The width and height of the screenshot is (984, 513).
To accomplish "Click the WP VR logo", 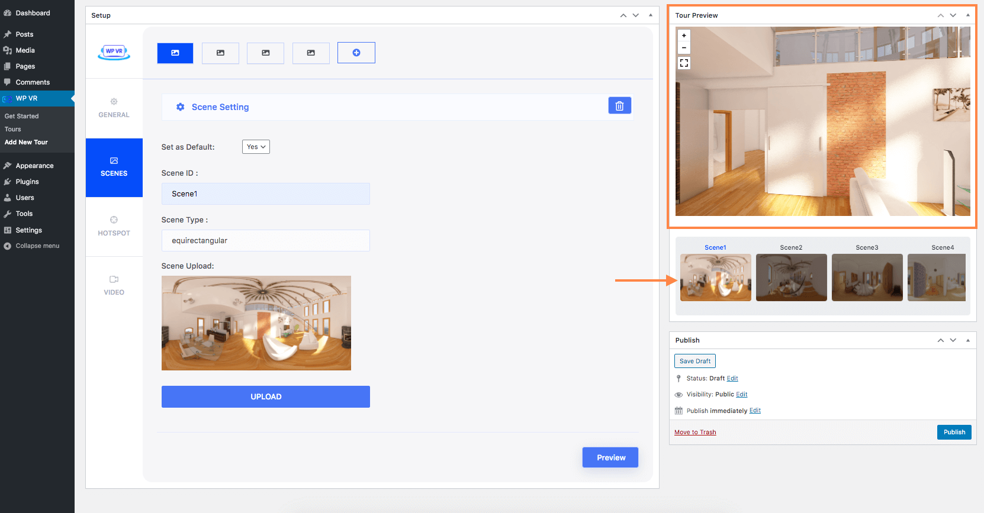I will 114,52.
